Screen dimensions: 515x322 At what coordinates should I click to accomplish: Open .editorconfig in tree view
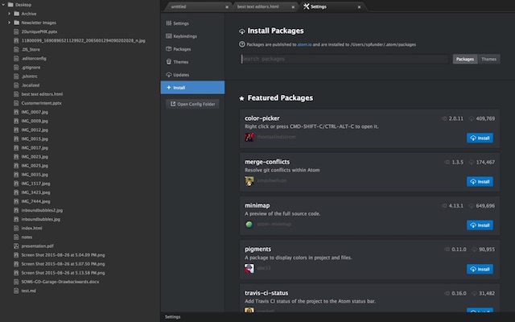click(34, 58)
